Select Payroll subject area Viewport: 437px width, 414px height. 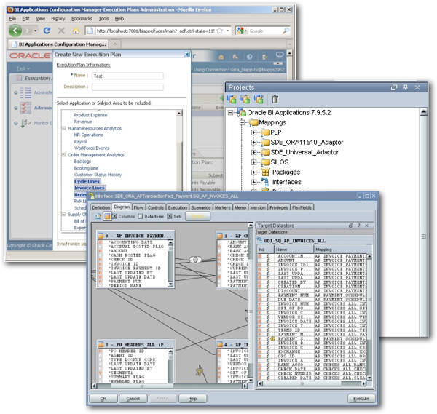point(81,141)
